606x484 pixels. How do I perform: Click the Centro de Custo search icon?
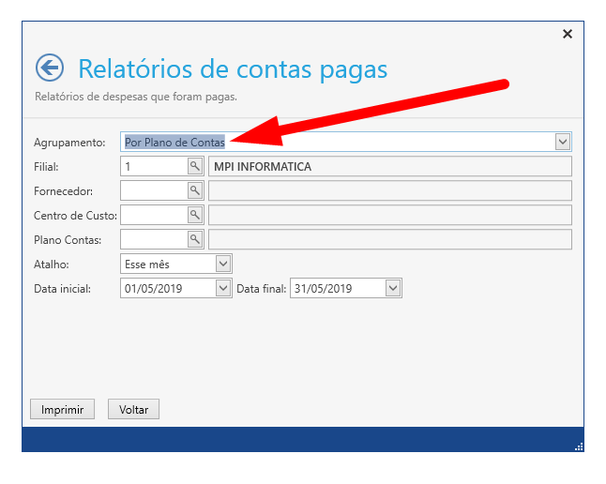point(195,215)
